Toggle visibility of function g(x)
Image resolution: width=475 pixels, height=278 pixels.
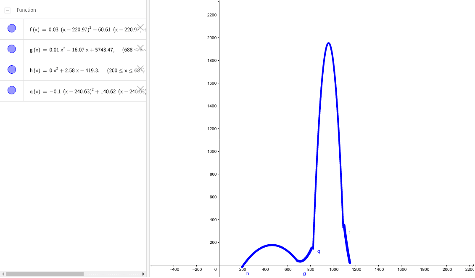(11, 49)
